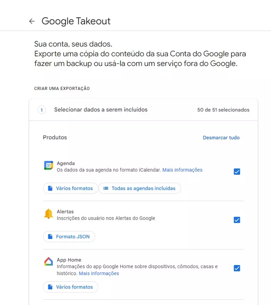This screenshot has width=271, height=305.
Task: Click the Google Calendar Agenda icon
Action: click(49, 165)
